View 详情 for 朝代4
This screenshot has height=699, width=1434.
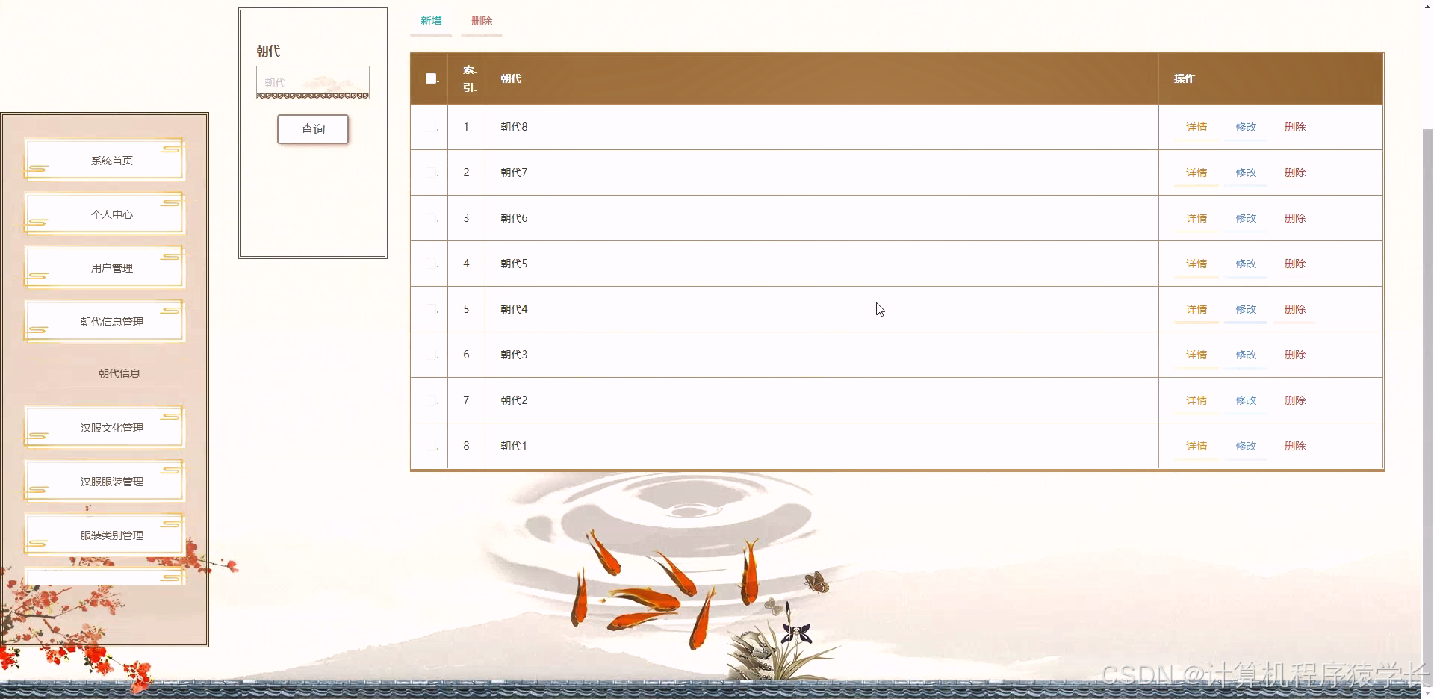tap(1196, 309)
